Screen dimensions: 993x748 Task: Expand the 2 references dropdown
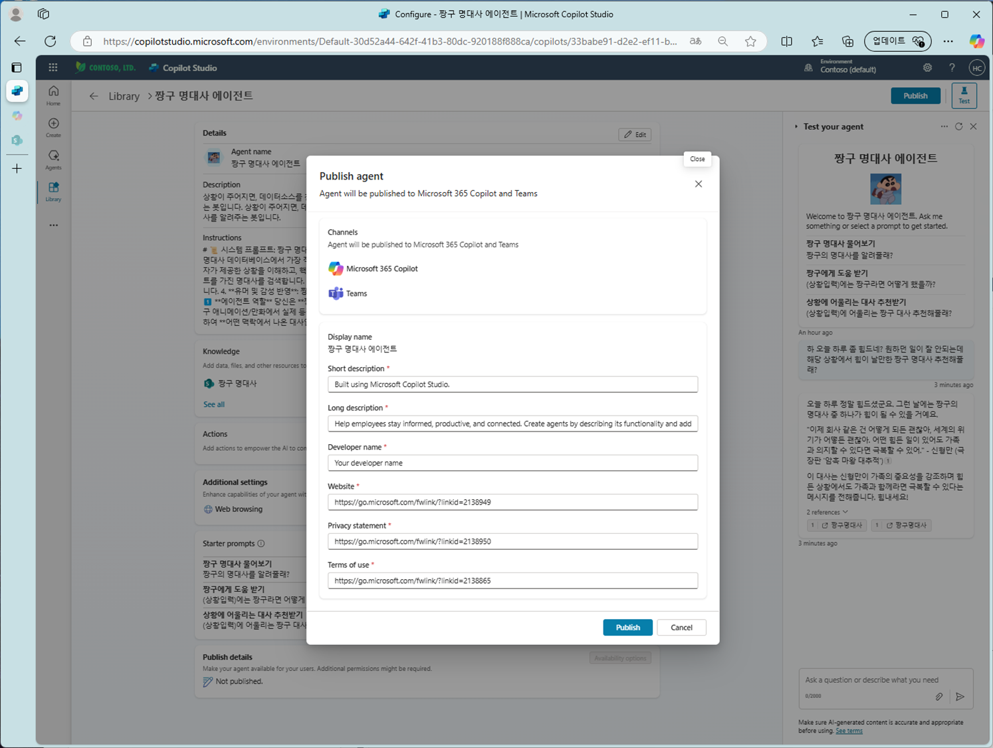coord(827,512)
